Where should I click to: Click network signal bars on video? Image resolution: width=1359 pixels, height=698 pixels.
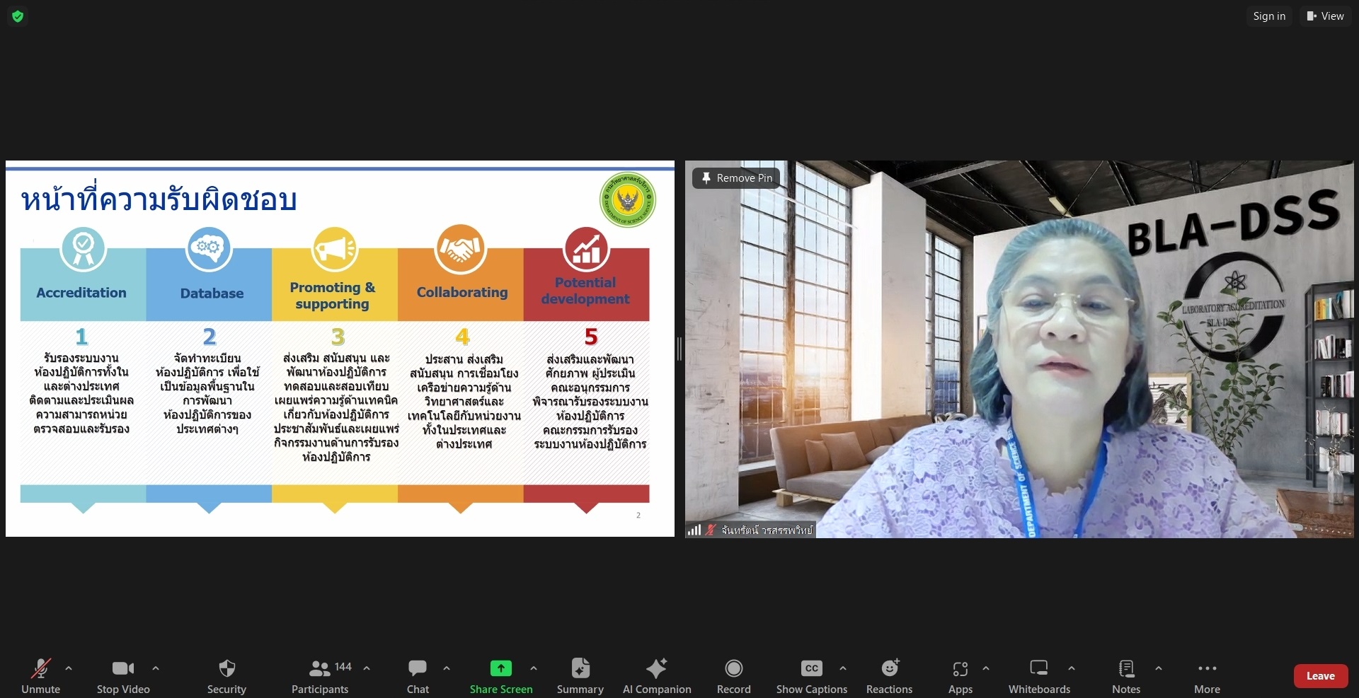tap(694, 530)
